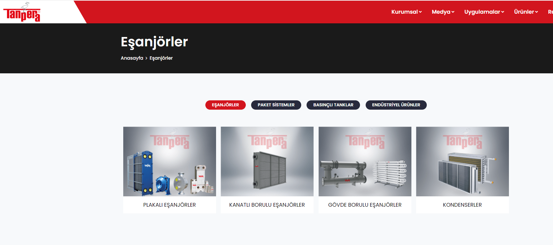Click KANATLI BORULU EŞANJÖRLER title
Viewport: 553px width, 245px height.
click(x=267, y=205)
